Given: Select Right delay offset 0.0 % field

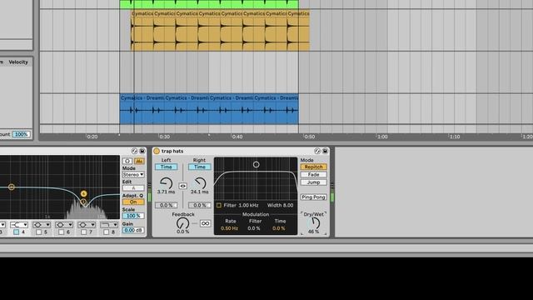Looking at the screenshot, I should [200, 205].
